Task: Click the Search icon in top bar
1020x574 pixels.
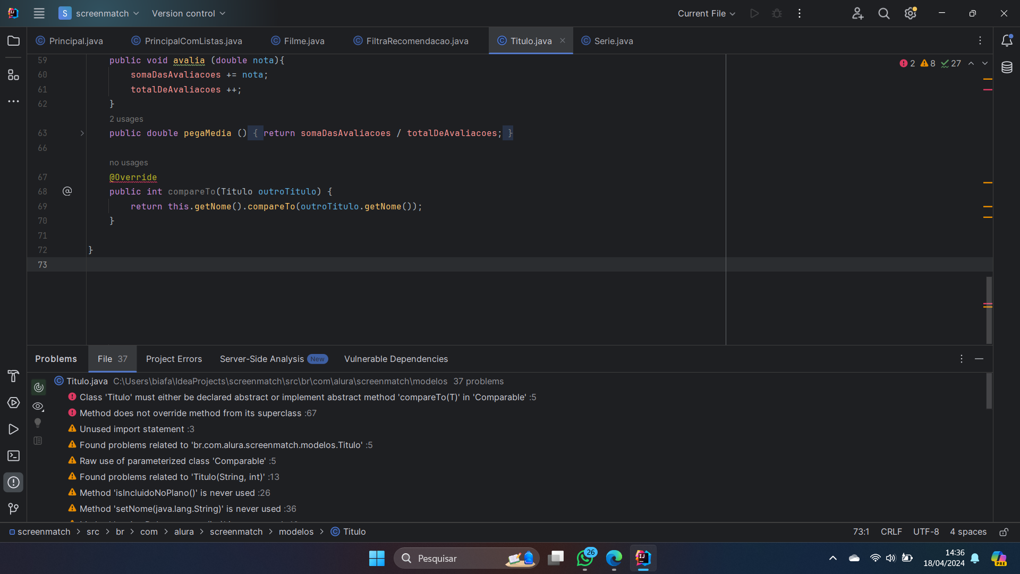Action: pos(884,13)
